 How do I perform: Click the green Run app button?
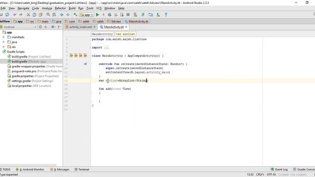pos(97,15)
